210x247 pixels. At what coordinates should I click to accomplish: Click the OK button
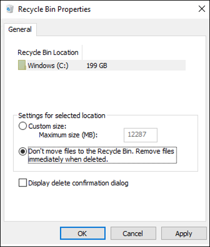tap(83, 233)
